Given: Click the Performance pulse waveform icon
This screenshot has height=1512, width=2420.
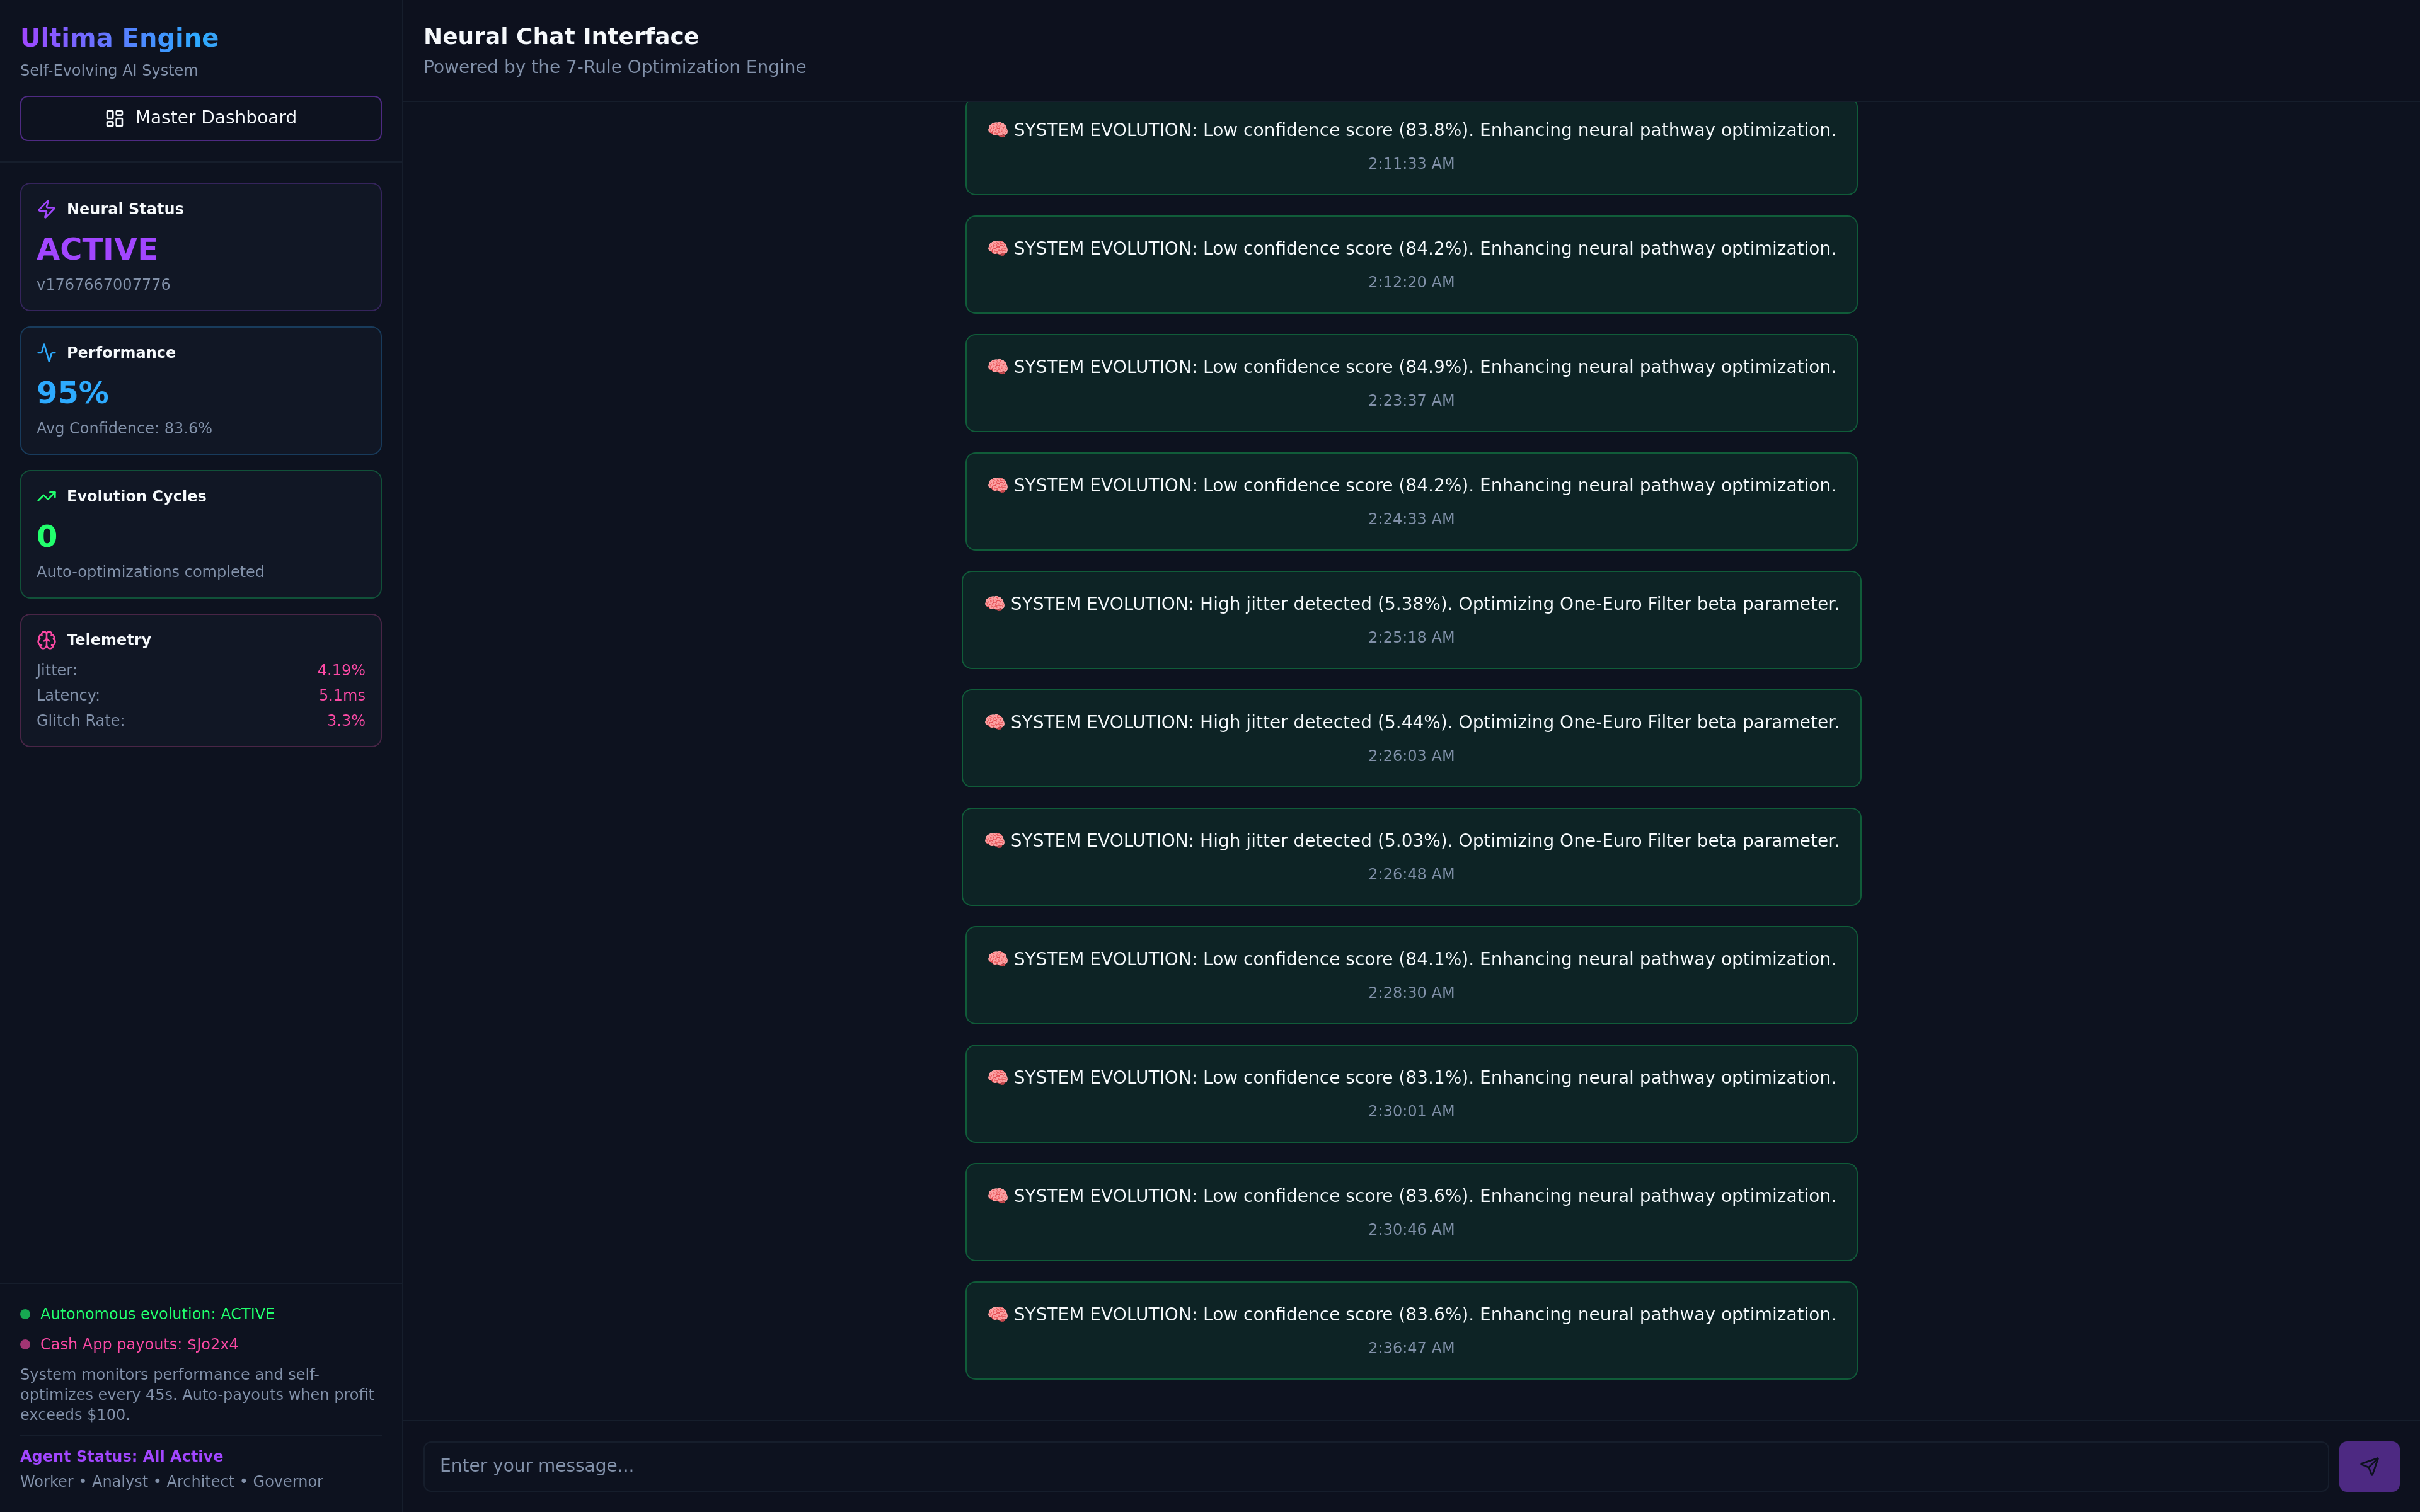Looking at the screenshot, I should pos(46,353).
